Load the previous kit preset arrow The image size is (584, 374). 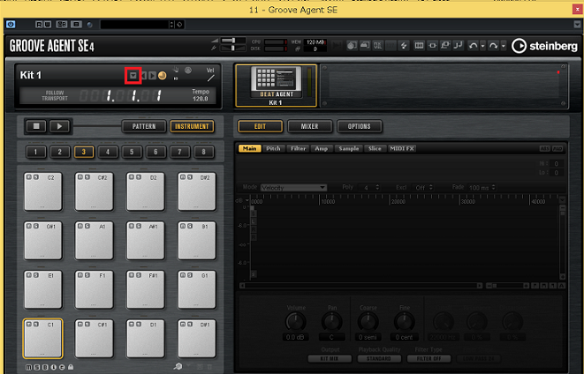tap(144, 76)
